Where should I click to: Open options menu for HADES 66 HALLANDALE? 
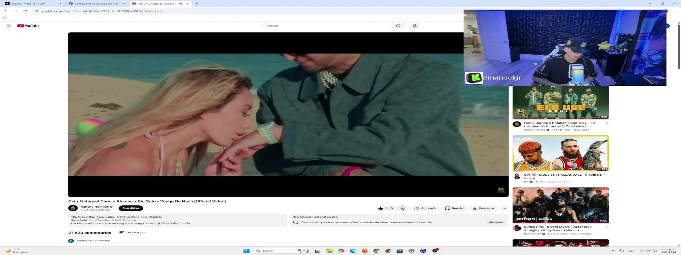tap(607, 175)
